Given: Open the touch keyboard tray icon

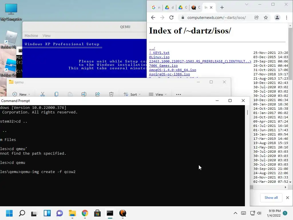Looking at the screenshot, I should pyautogui.click(x=243, y=213).
